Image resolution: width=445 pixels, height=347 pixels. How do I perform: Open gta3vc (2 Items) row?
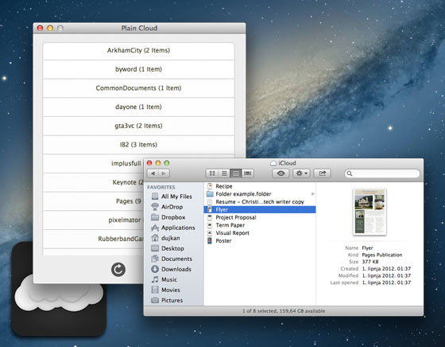coord(138,126)
